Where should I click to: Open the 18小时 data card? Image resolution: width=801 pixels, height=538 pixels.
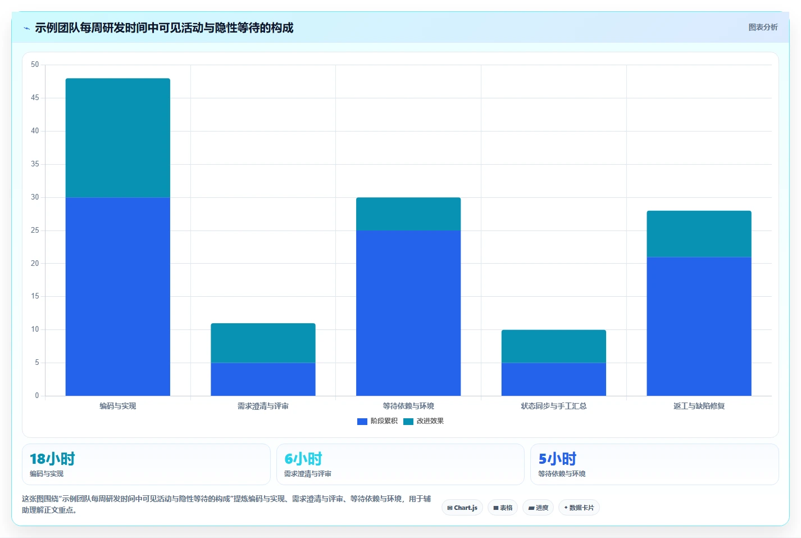coord(146,464)
